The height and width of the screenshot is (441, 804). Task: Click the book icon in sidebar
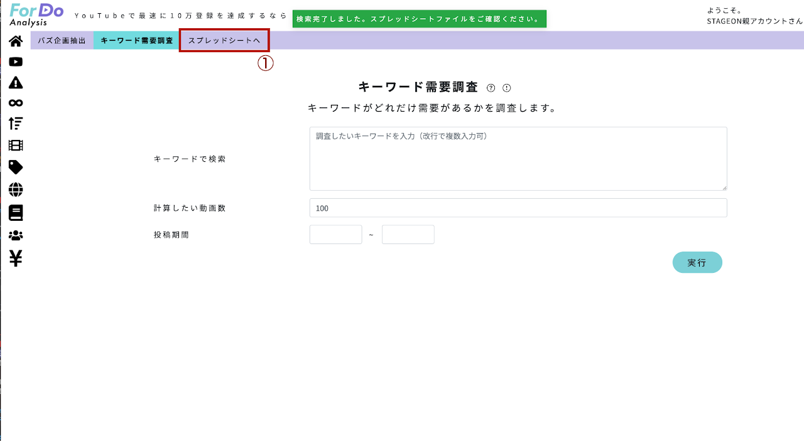[x=16, y=213]
